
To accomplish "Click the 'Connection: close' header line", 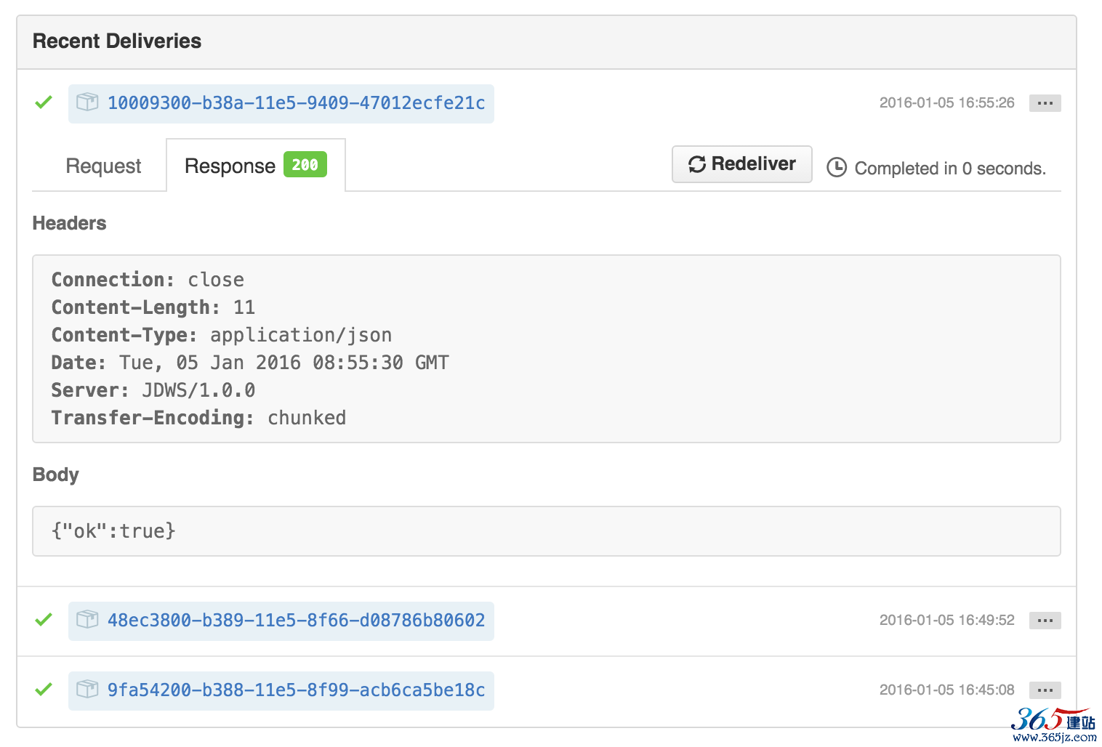I will (148, 280).
